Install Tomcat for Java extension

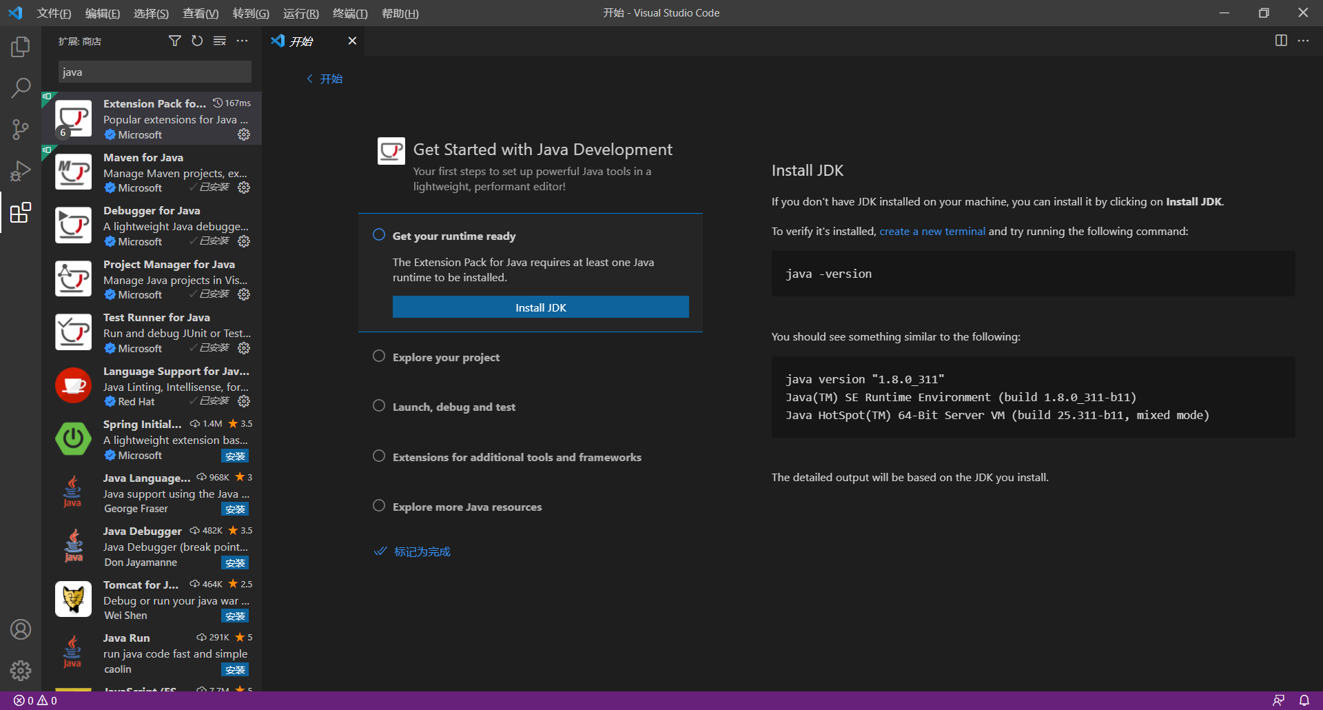[x=235, y=616]
